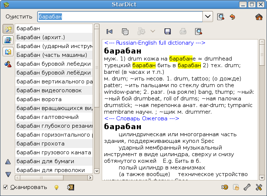Open the search field dropdown arrow
The width and height of the screenshot is (267, 196).
click(208, 17)
